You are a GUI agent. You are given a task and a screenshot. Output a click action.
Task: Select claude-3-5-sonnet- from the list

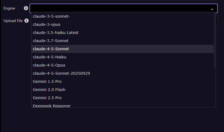[51, 16]
